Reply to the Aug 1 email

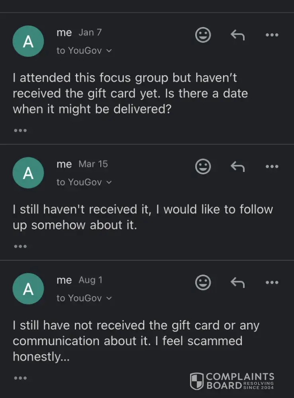[x=237, y=283]
